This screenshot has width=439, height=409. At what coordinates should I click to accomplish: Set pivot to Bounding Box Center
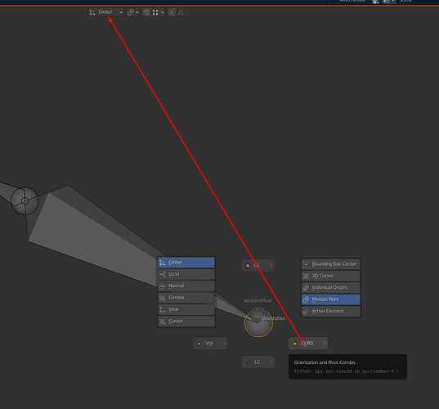[330, 264]
